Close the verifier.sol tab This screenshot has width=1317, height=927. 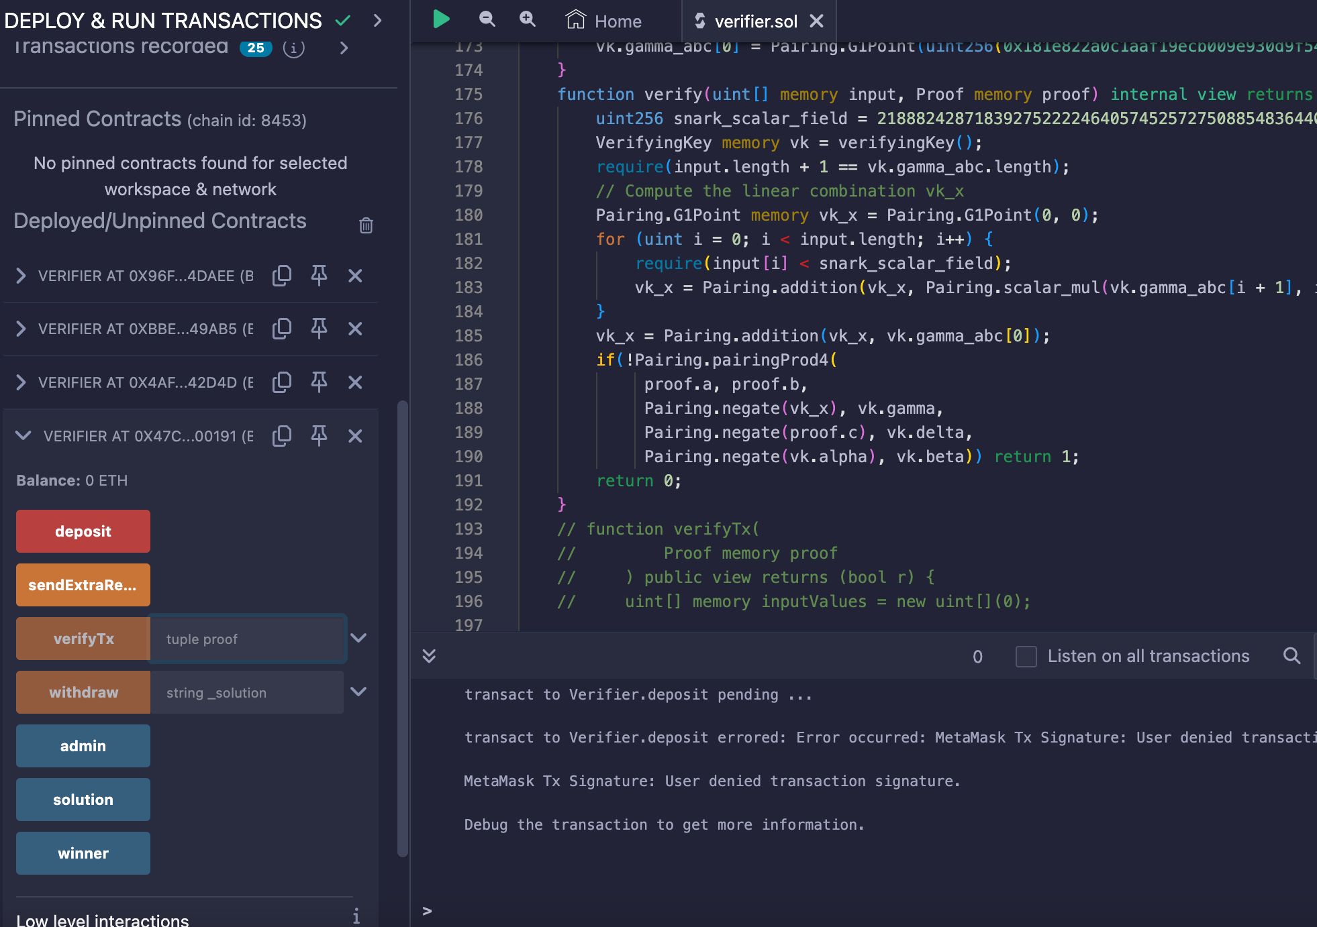[x=816, y=21]
